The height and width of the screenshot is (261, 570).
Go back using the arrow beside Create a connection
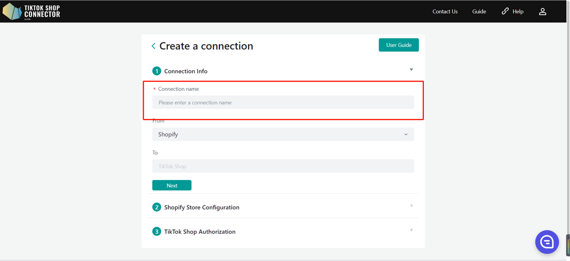tap(154, 46)
